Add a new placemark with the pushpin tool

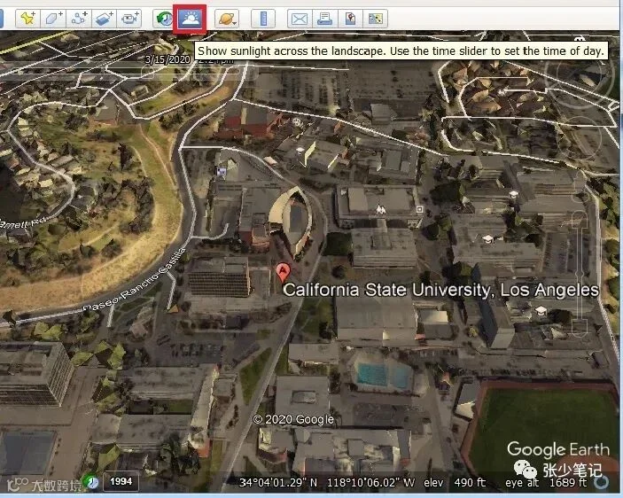(x=27, y=19)
